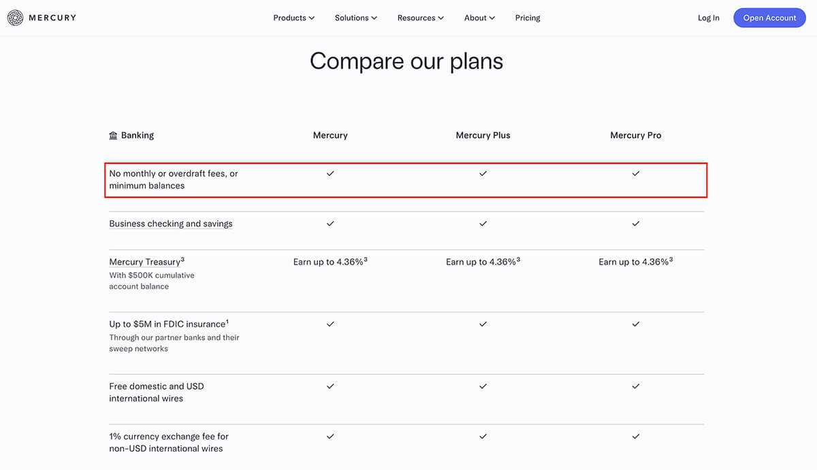Click Mercury Plus checkmark for currency exchange fee
The image size is (817, 470).
coord(483,436)
